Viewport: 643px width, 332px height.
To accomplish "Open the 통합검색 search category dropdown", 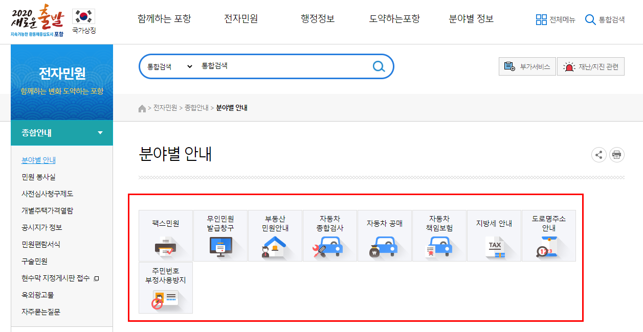I will (x=170, y=66).
